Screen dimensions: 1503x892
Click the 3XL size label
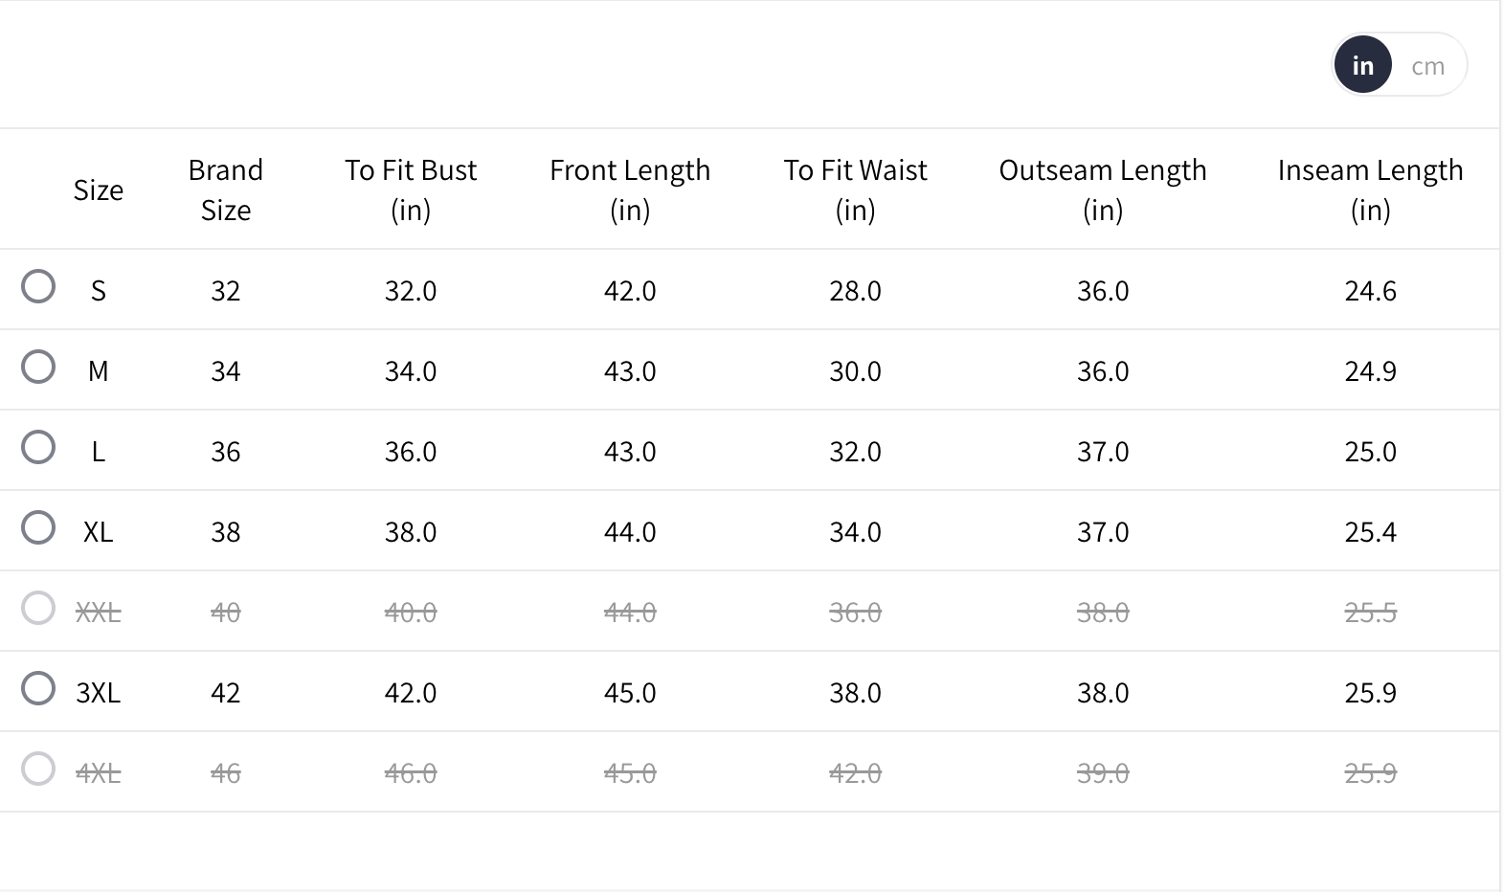[x=99, y=693]
